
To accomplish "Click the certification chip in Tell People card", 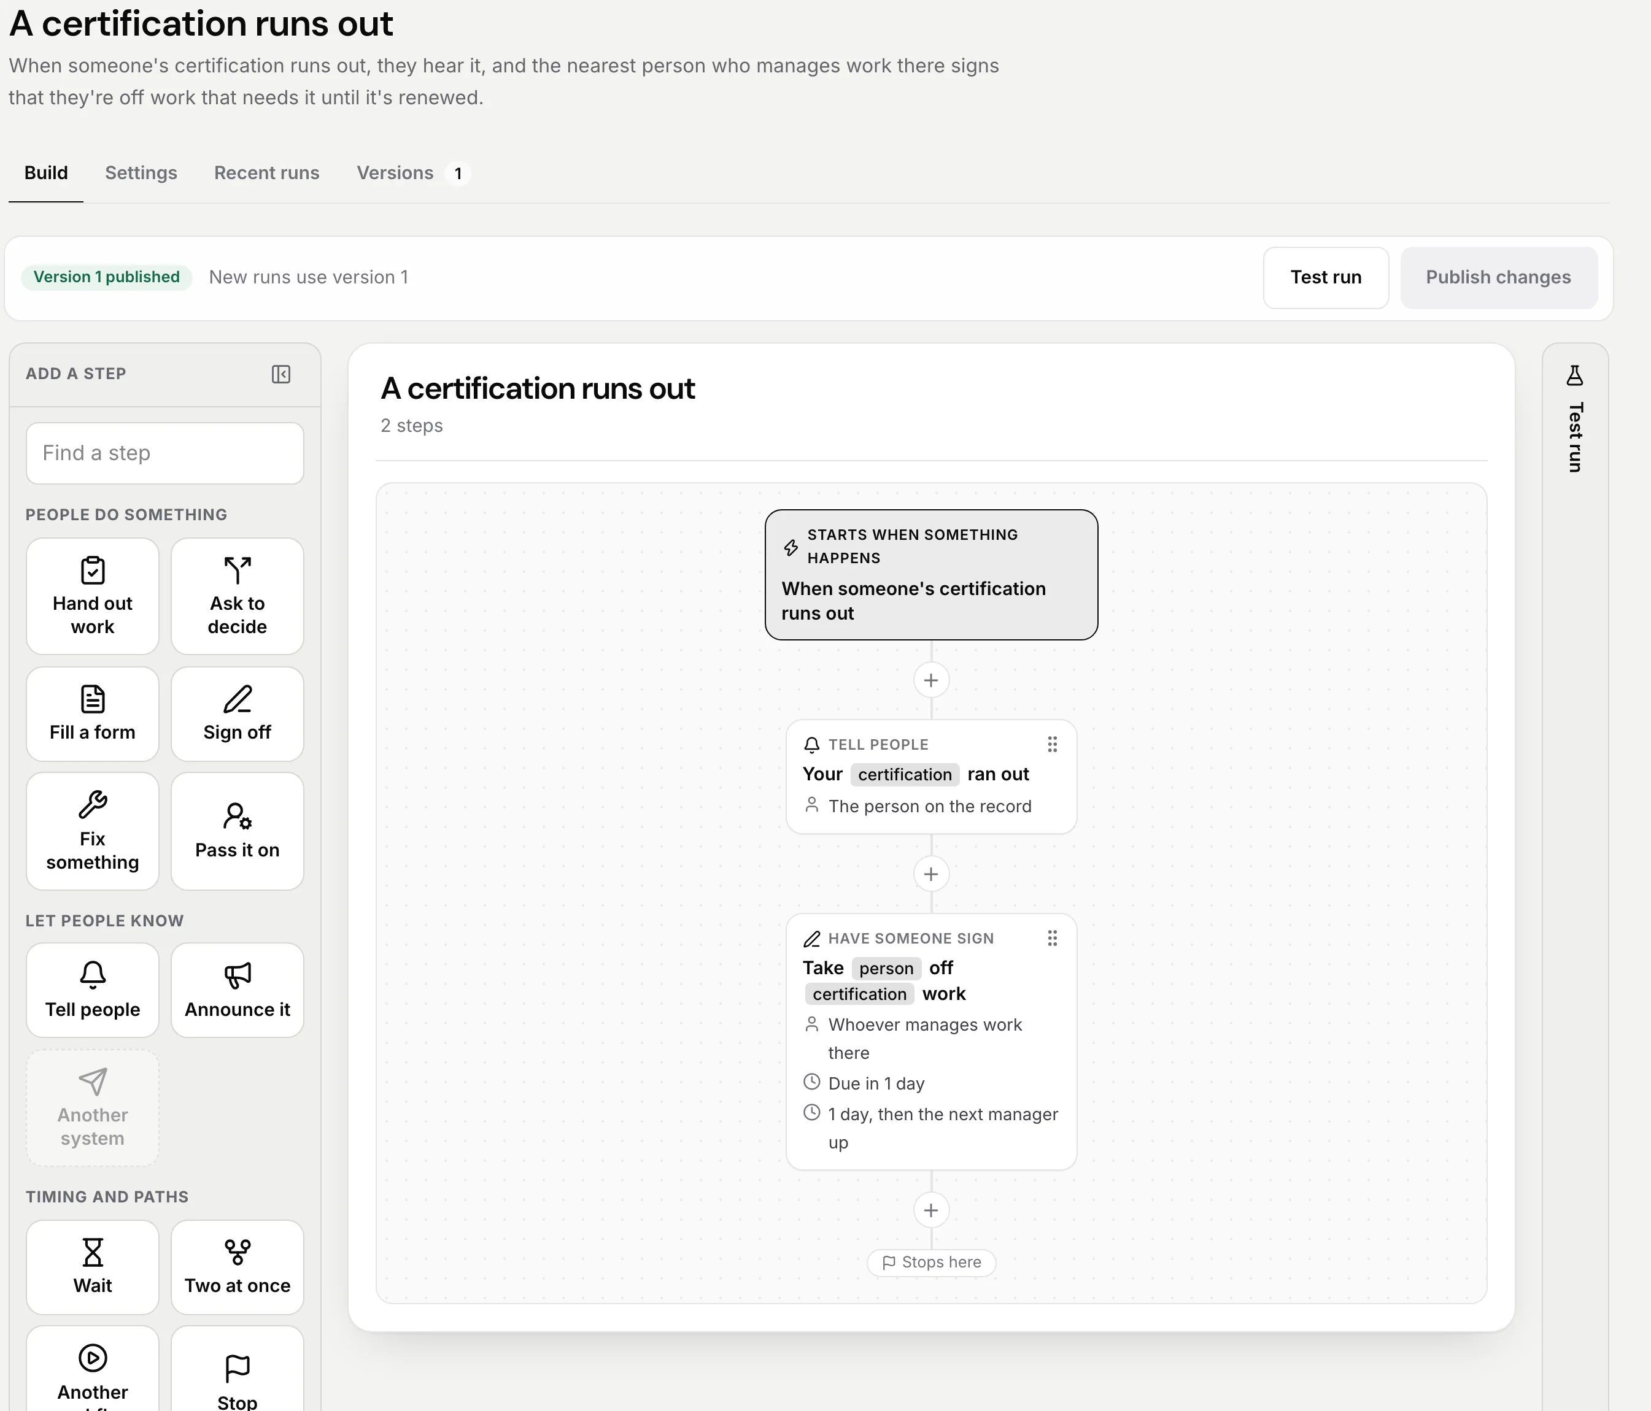I will pyautogui.click(x=905, y=775).
